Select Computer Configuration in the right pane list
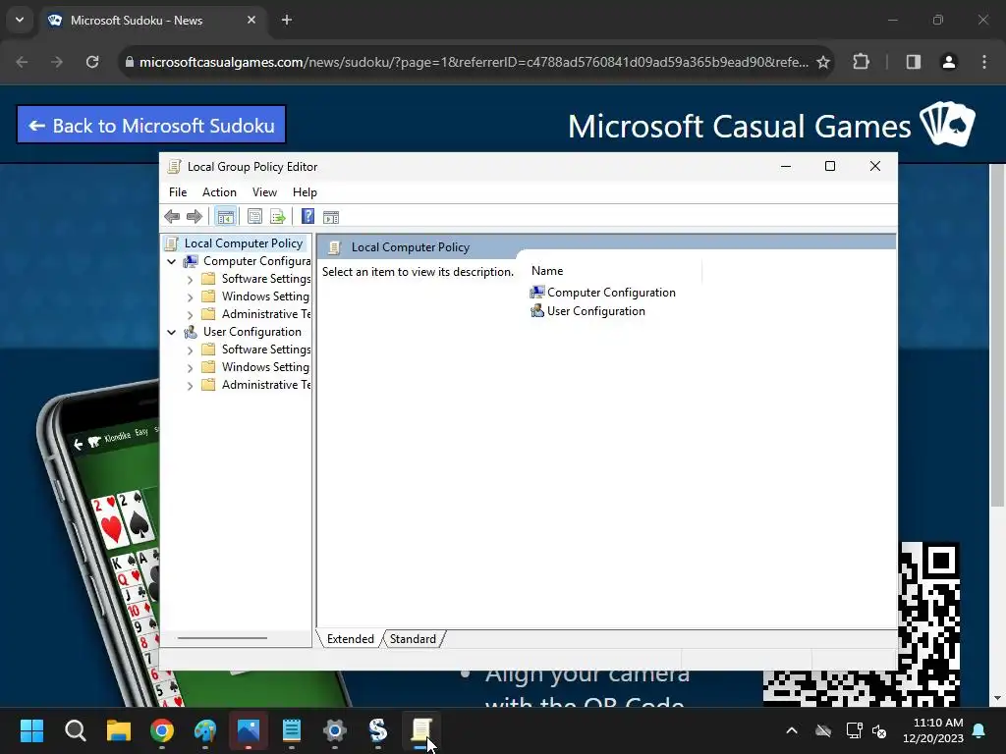This screenshot has width=1006, height=754. pos(603,293)
